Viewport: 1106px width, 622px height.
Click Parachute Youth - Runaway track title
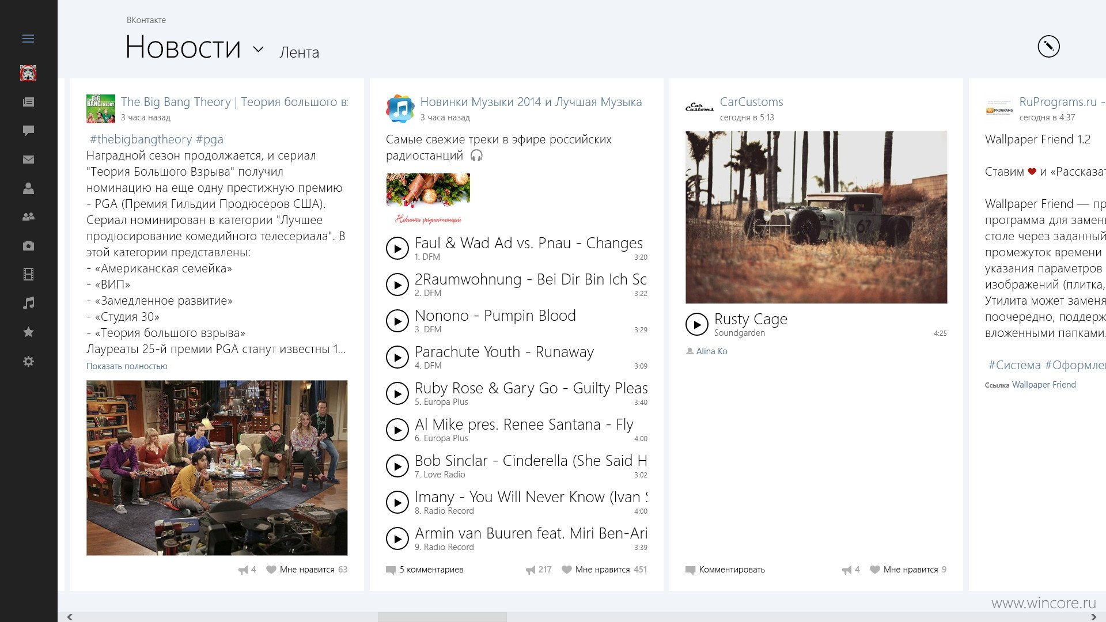point(504,352)
